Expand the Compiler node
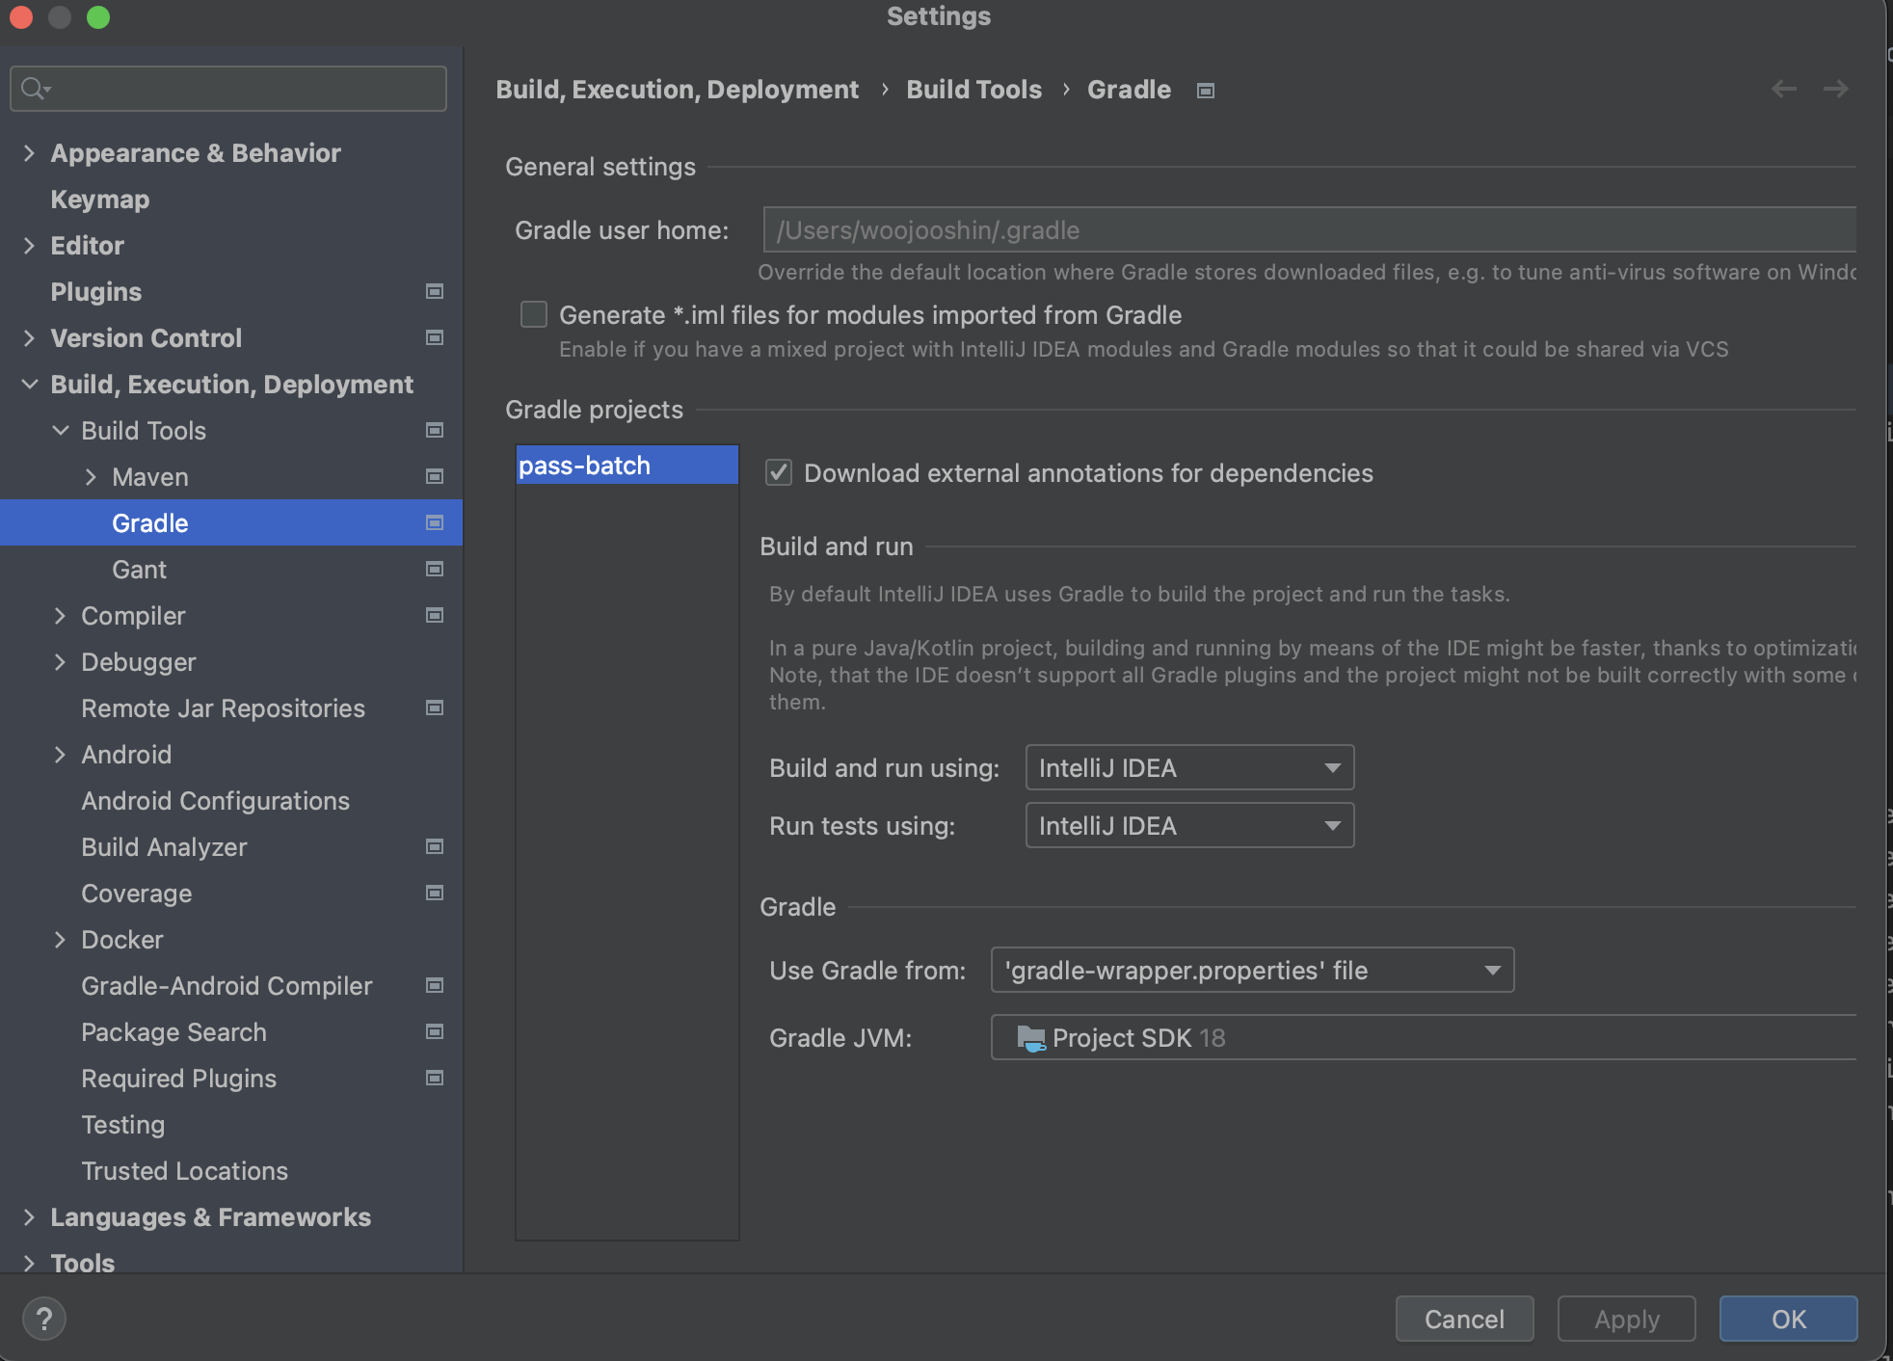 (60, 616)
